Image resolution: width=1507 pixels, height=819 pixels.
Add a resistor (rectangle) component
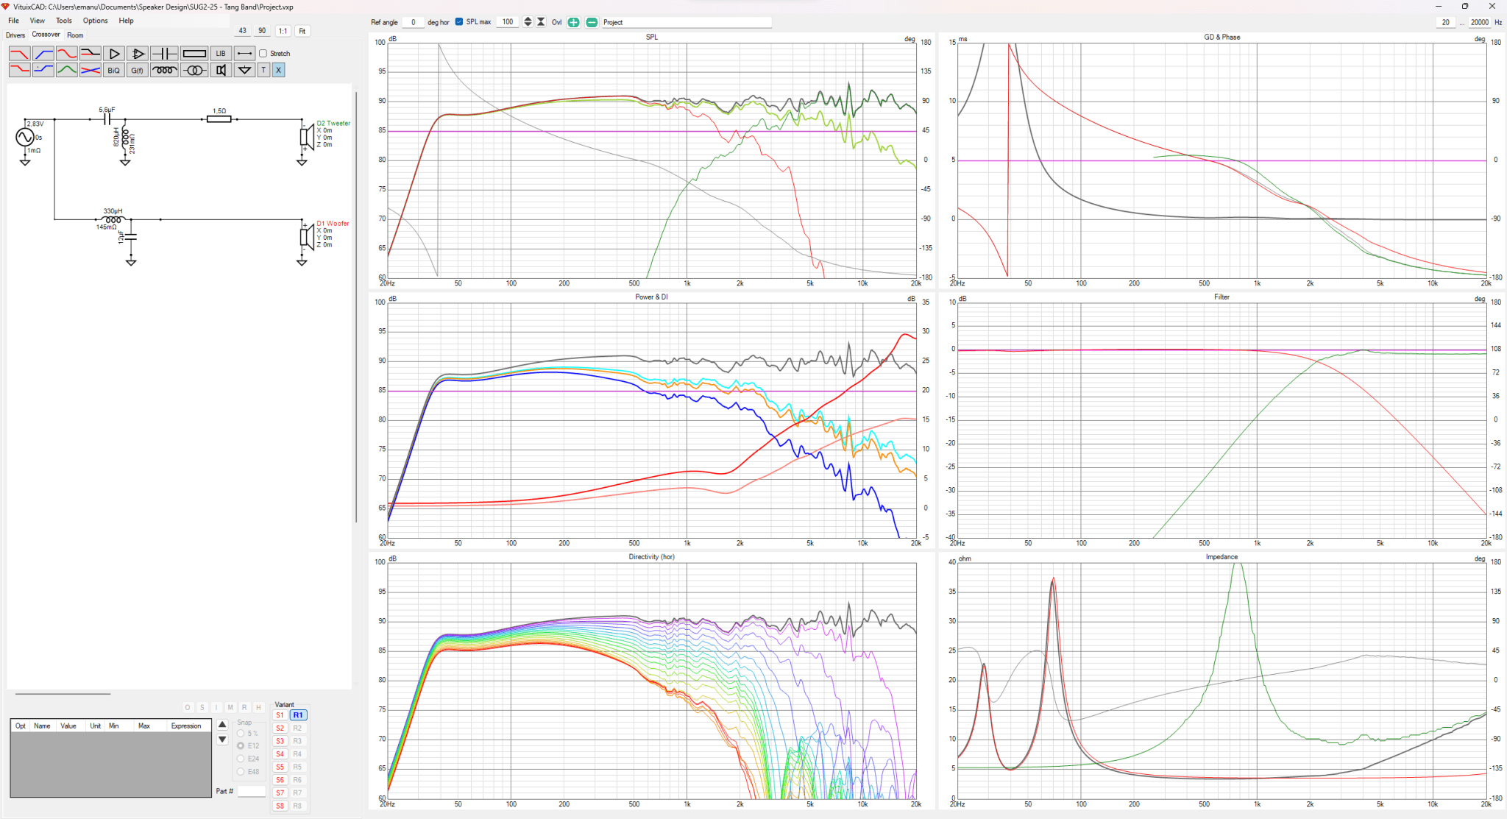click(194, 54)
